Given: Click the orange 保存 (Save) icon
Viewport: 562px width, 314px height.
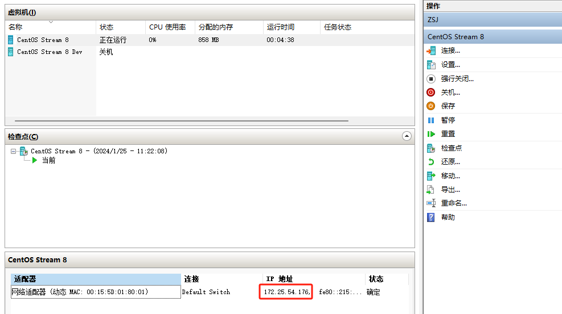Looking at the screenshot, I should 431,106.
